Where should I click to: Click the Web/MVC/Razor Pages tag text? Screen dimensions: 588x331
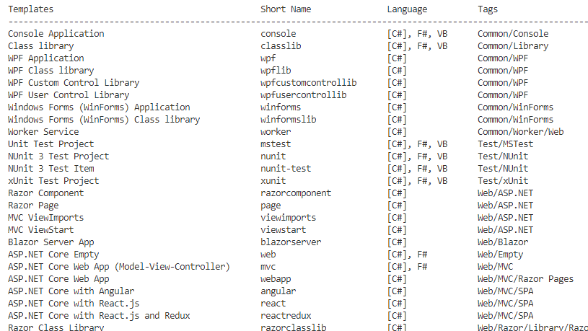point(525,279)
